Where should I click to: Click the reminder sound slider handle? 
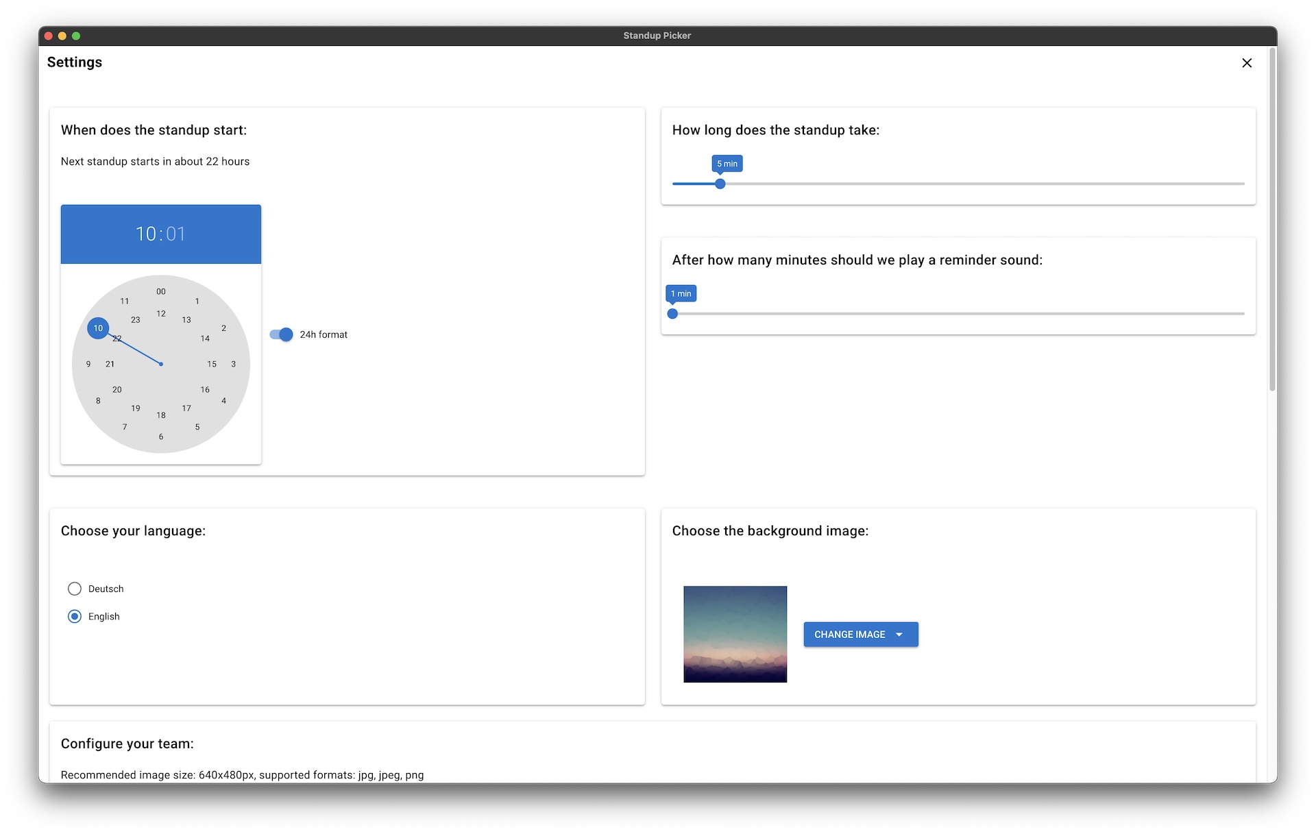[672, 314]
